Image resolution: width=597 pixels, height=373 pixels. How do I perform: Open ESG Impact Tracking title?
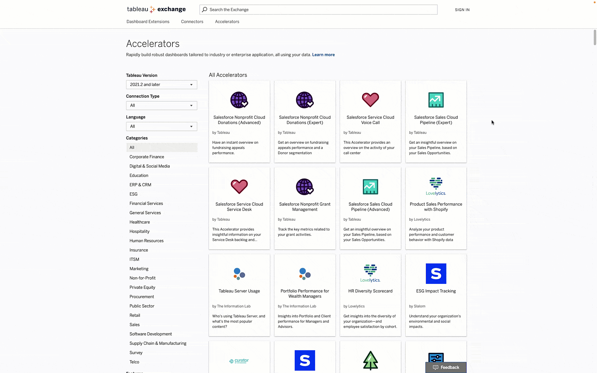tap(436, 291)
